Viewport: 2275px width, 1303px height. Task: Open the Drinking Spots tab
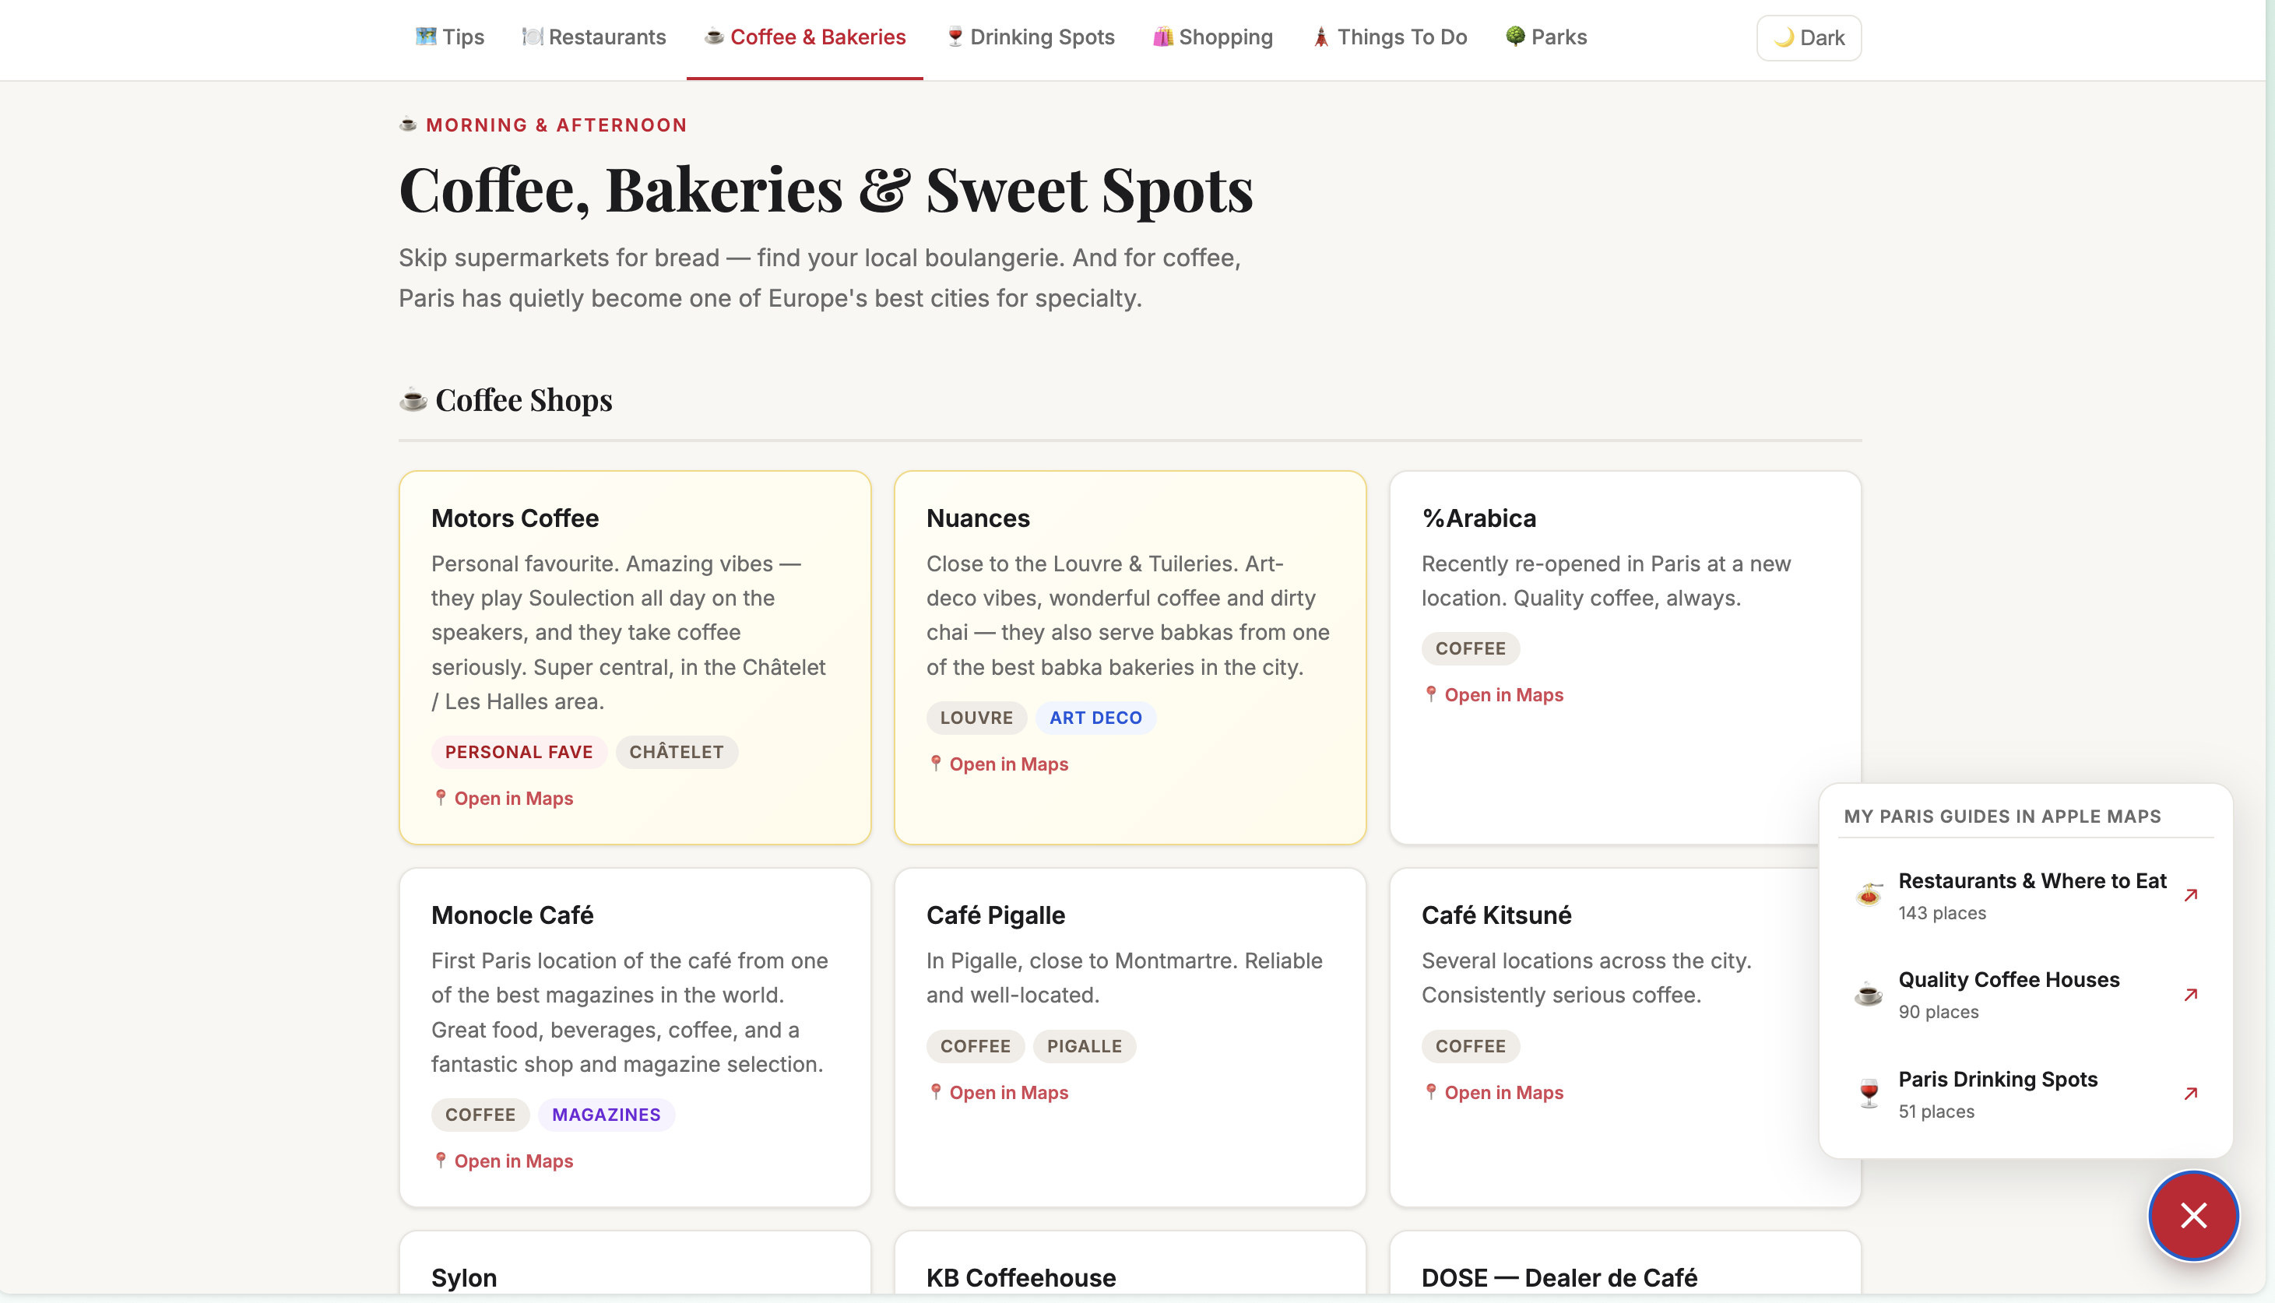(x=1030, y=37)
